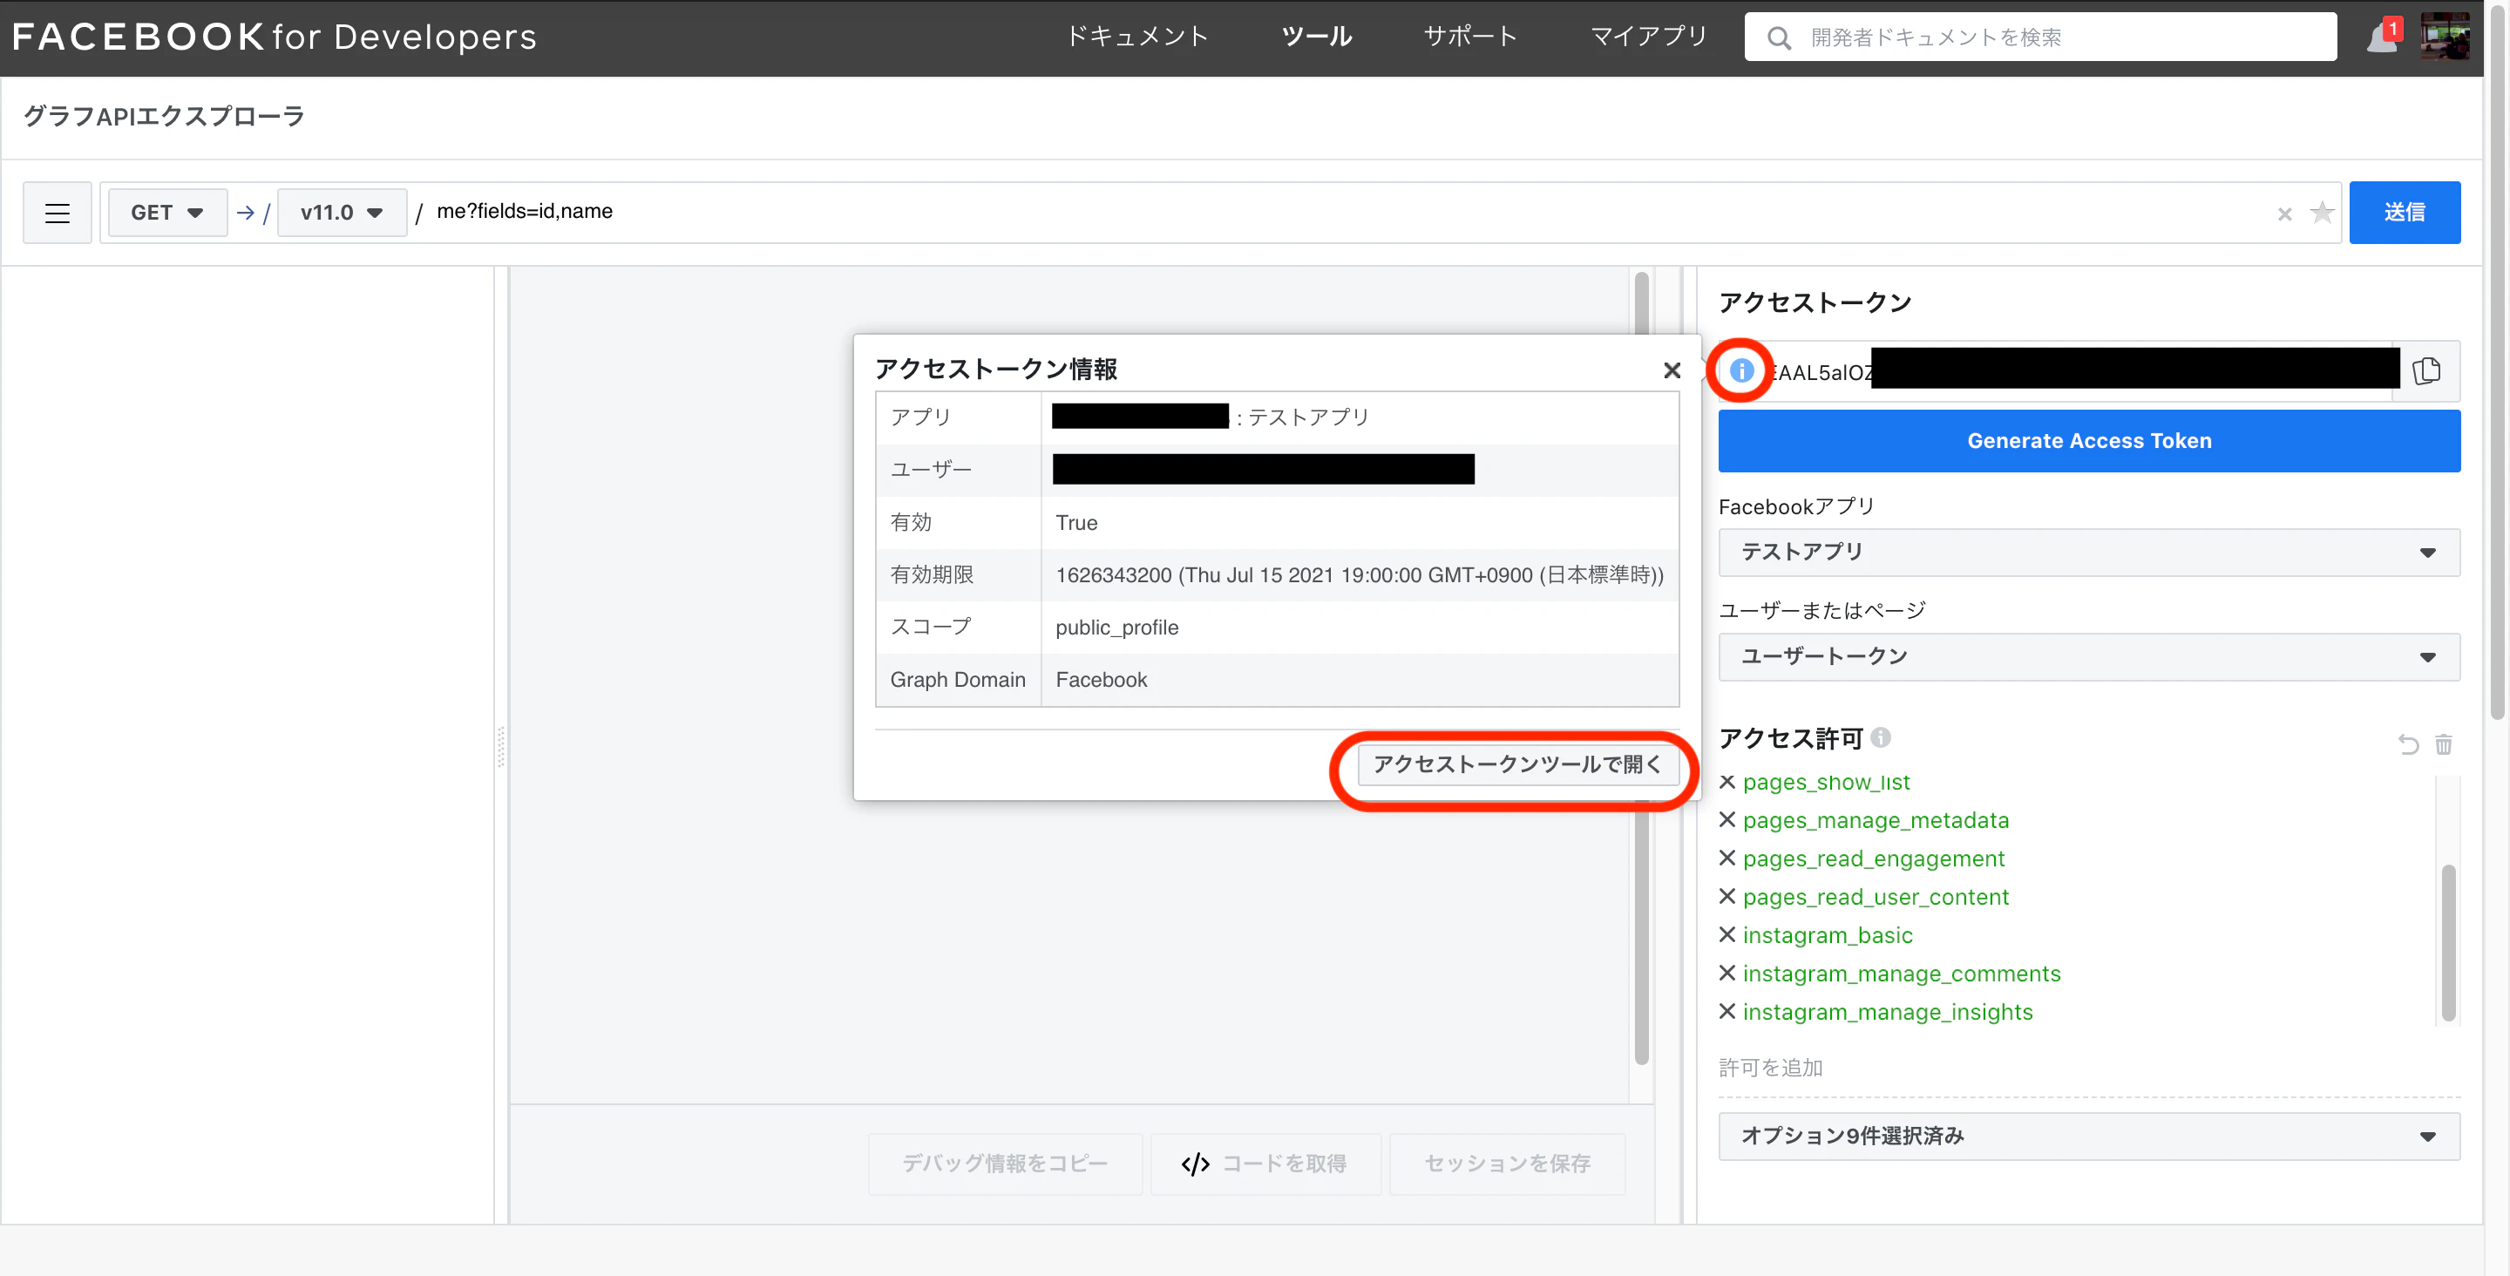The image size is (2510, 1276).
Task: Click the instagram_manage_insights permission link
Action: click(x=1888, y=1011)
